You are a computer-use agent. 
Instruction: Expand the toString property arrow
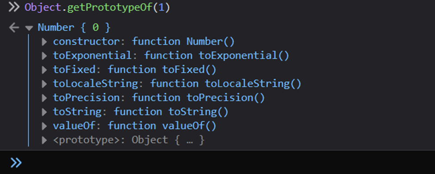tap(44, 112)
